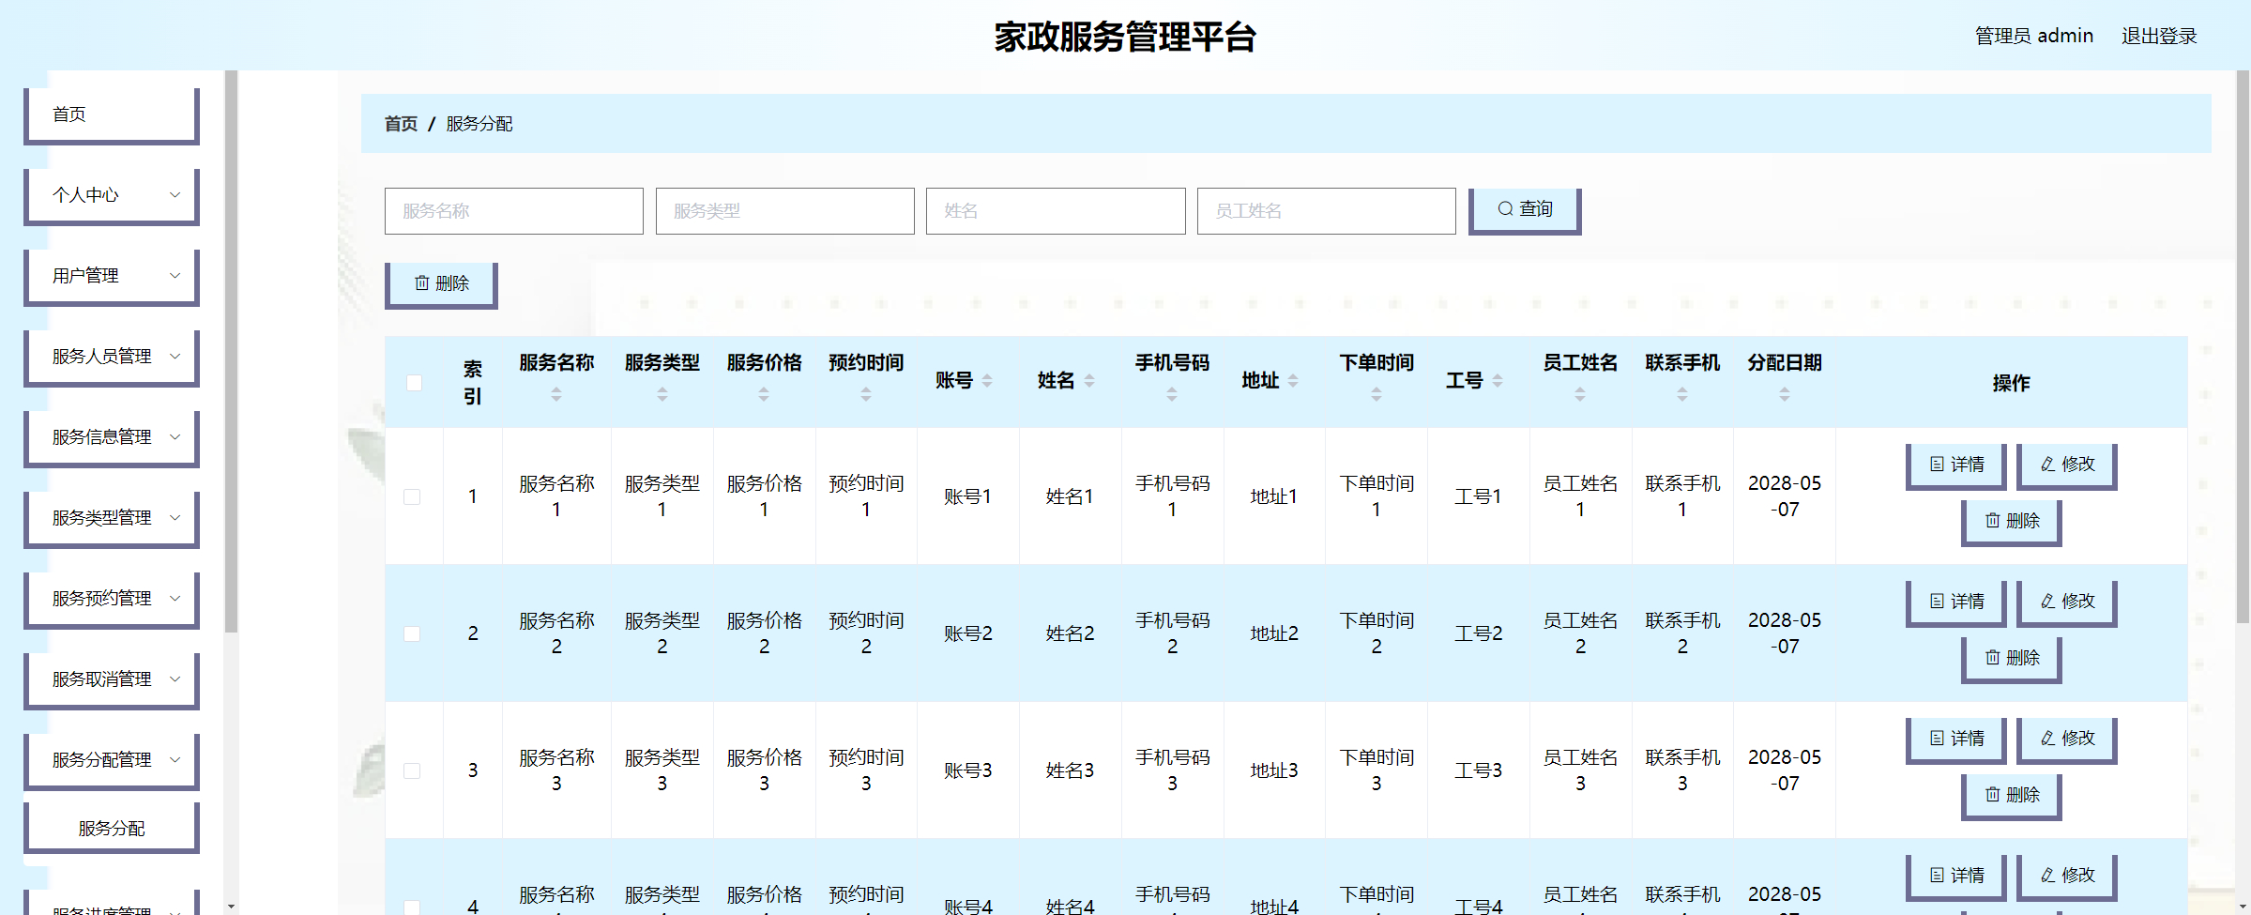Sort by the 地址 column sort arrows
The height and width of the screenshot is (915, 2251).
click(x=1293, y=380)
